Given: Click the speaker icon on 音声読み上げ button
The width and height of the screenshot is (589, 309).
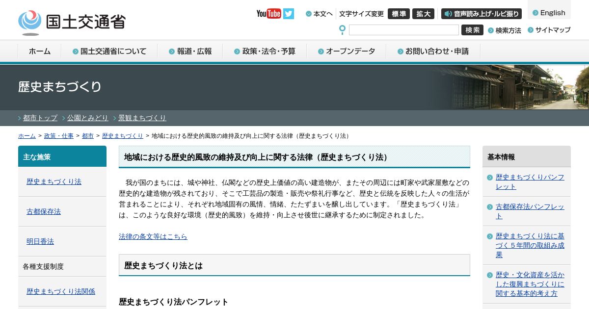Looking at the screenshot, I should coord(448,14).
